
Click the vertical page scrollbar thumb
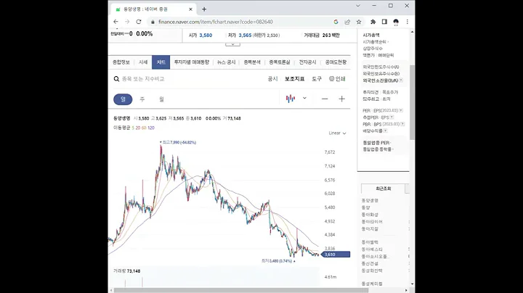pyautogui.click(x=413, y=102)
